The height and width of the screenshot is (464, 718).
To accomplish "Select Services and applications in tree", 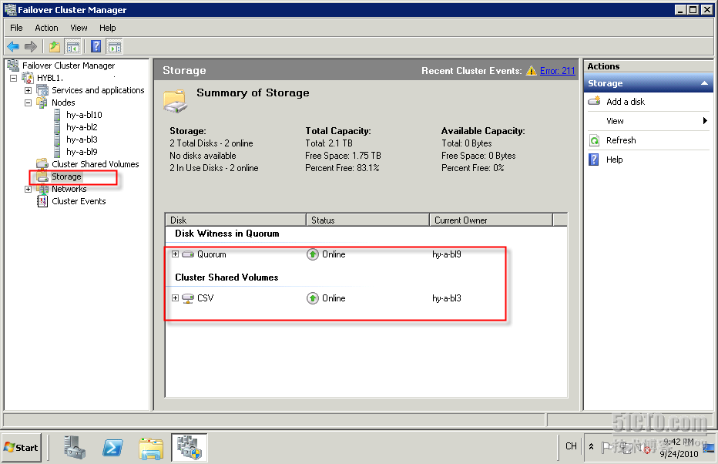I will (x=98, y=90).
